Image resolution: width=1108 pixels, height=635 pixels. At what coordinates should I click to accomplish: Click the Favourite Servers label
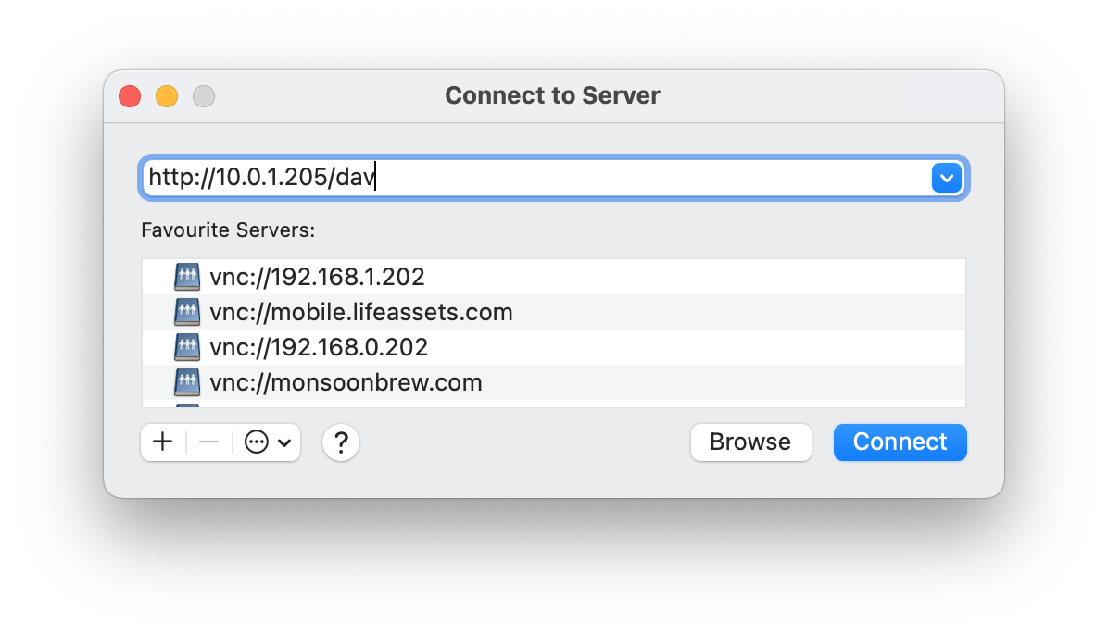228,230
